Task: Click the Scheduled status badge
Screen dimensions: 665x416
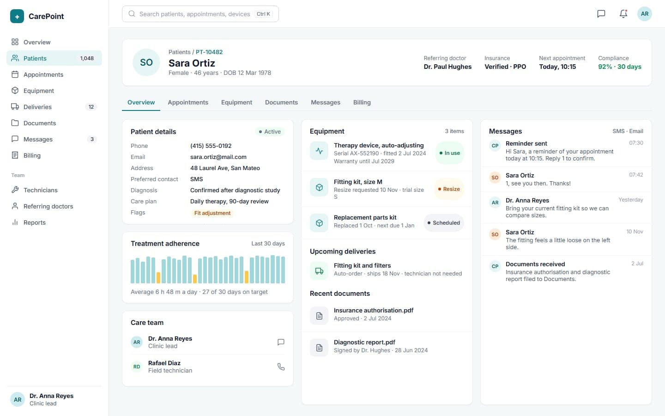Action: point(444,223)
